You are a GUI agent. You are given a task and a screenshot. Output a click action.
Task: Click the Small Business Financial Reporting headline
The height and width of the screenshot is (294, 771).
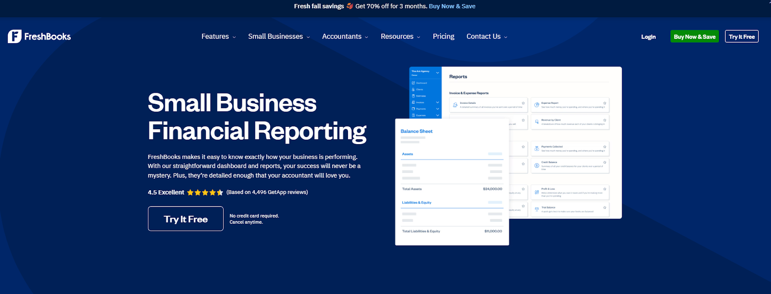point(257,117)
